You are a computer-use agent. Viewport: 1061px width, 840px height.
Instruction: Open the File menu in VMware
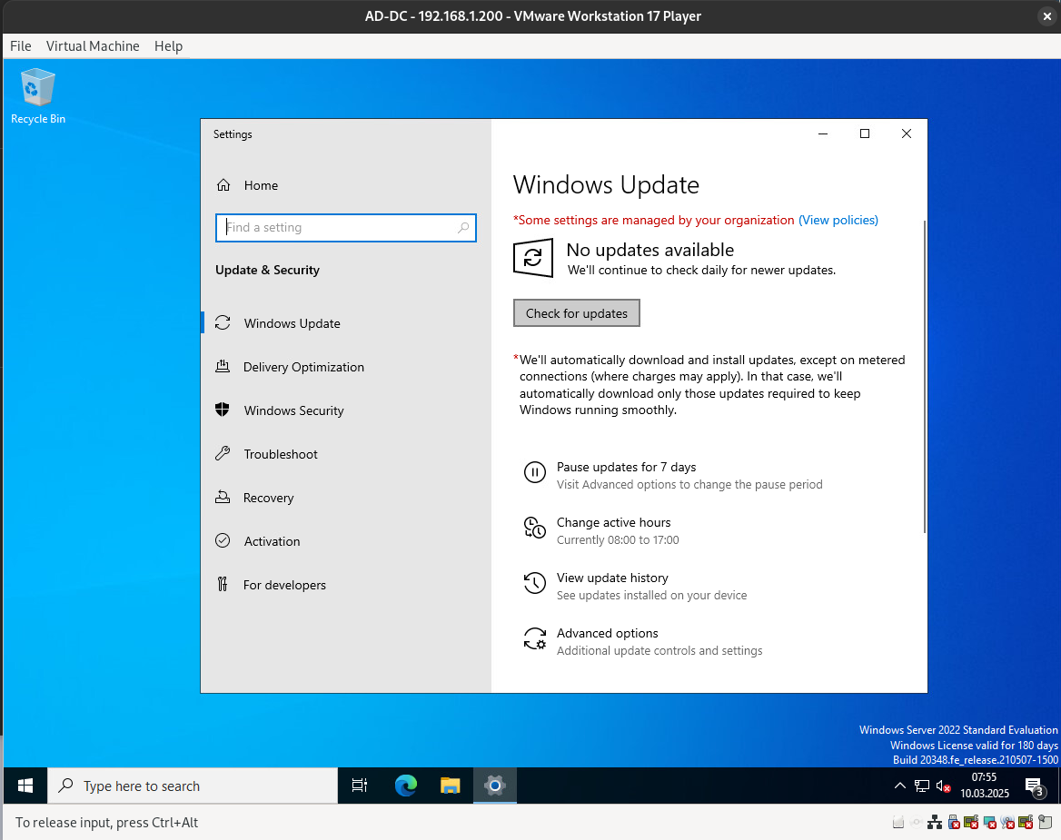20,45
